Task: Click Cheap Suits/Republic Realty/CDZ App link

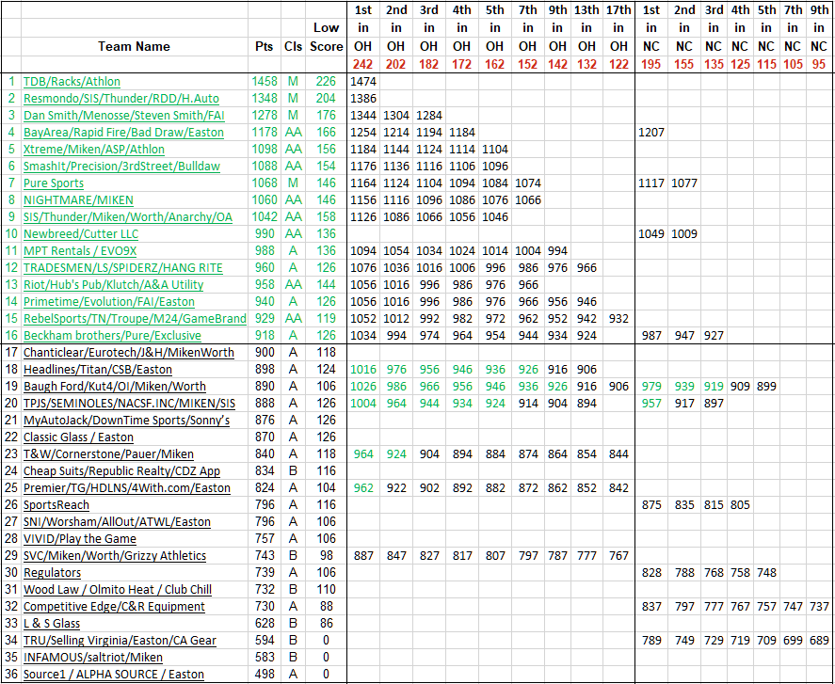Action: pos(122,471)
